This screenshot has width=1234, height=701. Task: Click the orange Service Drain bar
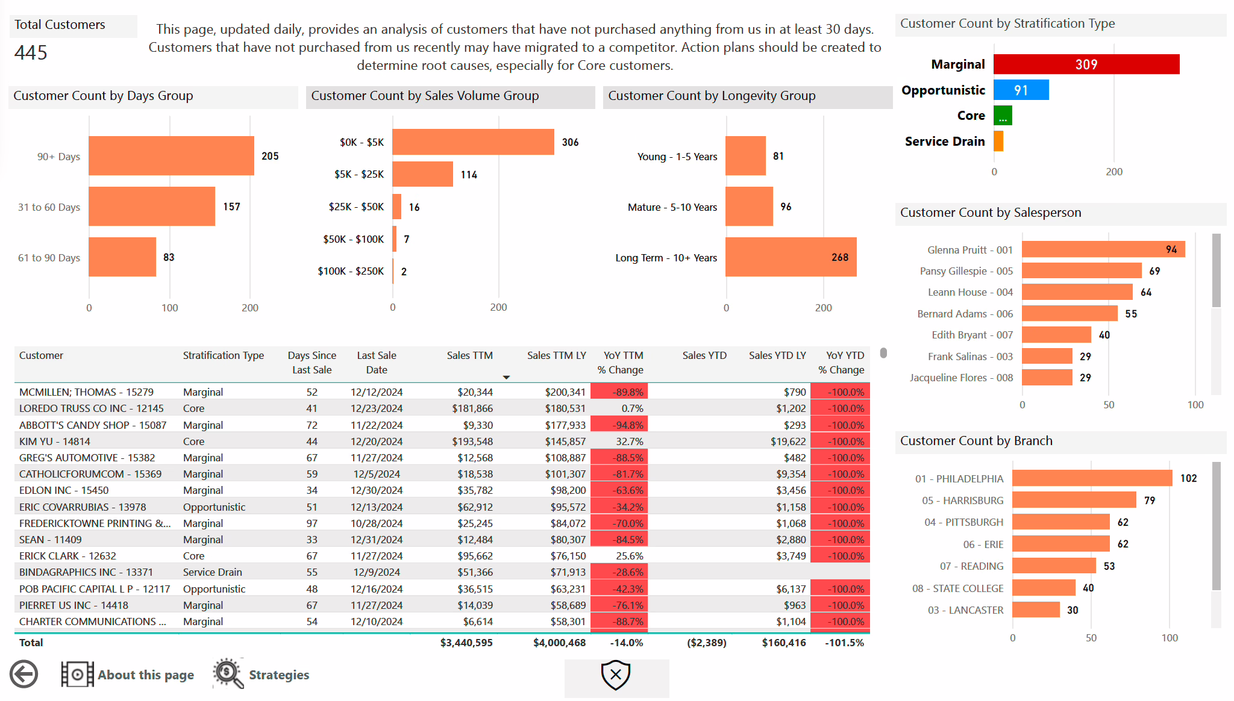[x=998, y=142]
